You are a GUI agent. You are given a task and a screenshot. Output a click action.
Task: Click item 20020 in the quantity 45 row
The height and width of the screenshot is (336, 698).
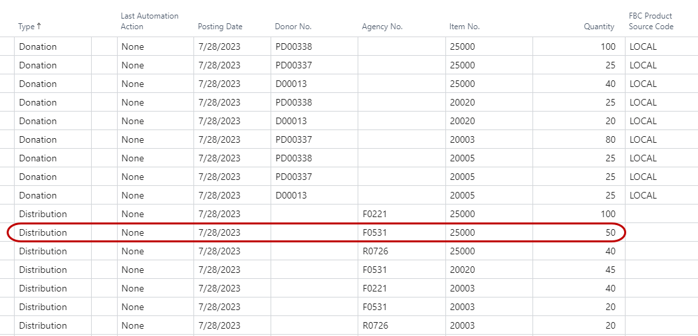(x=463, y=270)
